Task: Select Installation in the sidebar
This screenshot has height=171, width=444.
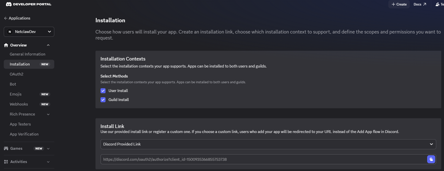Action: click(x=29, y=64)
